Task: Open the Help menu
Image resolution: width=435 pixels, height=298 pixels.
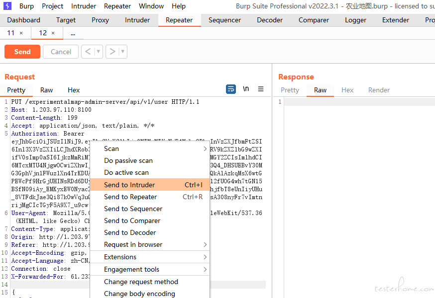Action: [179, 6]
